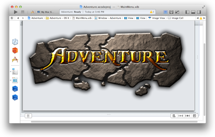Viewport: 215px width, 137px height.
Task: Open the Align constraints menu
Action: 174,116
